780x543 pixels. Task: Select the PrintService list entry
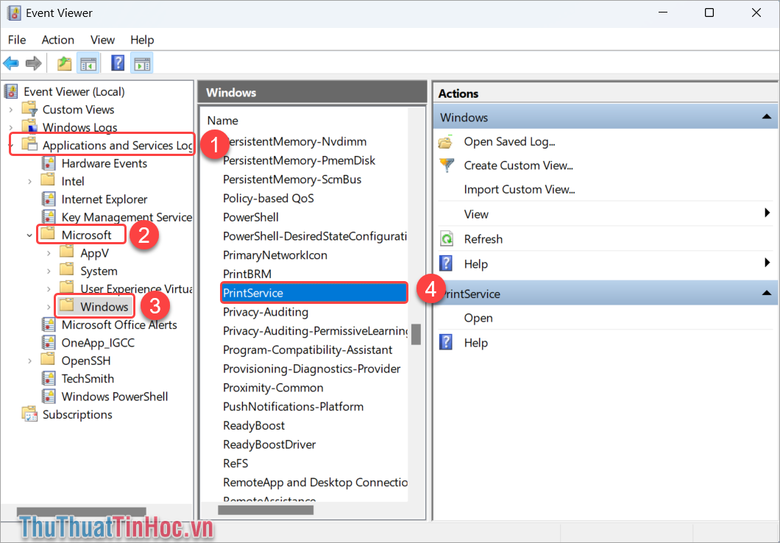tap(314, 293)
